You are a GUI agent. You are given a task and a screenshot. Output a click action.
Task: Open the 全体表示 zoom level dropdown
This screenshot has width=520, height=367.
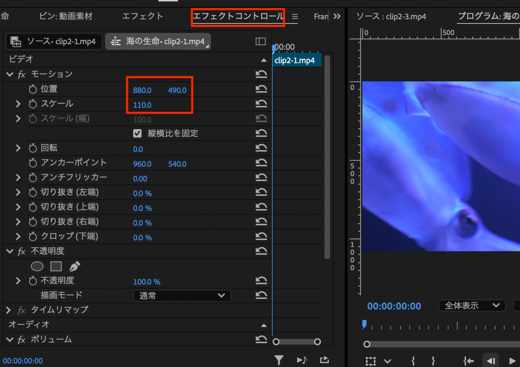coord(472,305)
